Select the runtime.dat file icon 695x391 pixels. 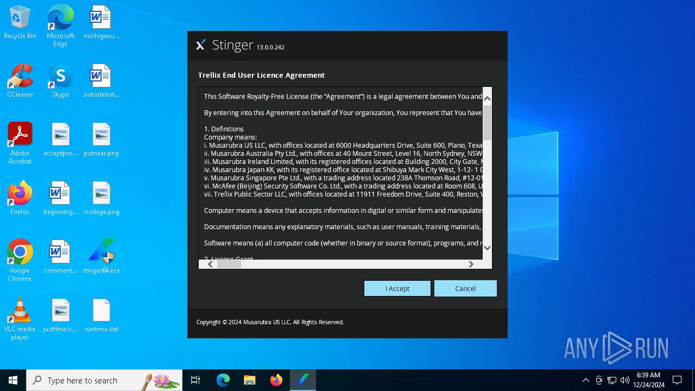101,316
